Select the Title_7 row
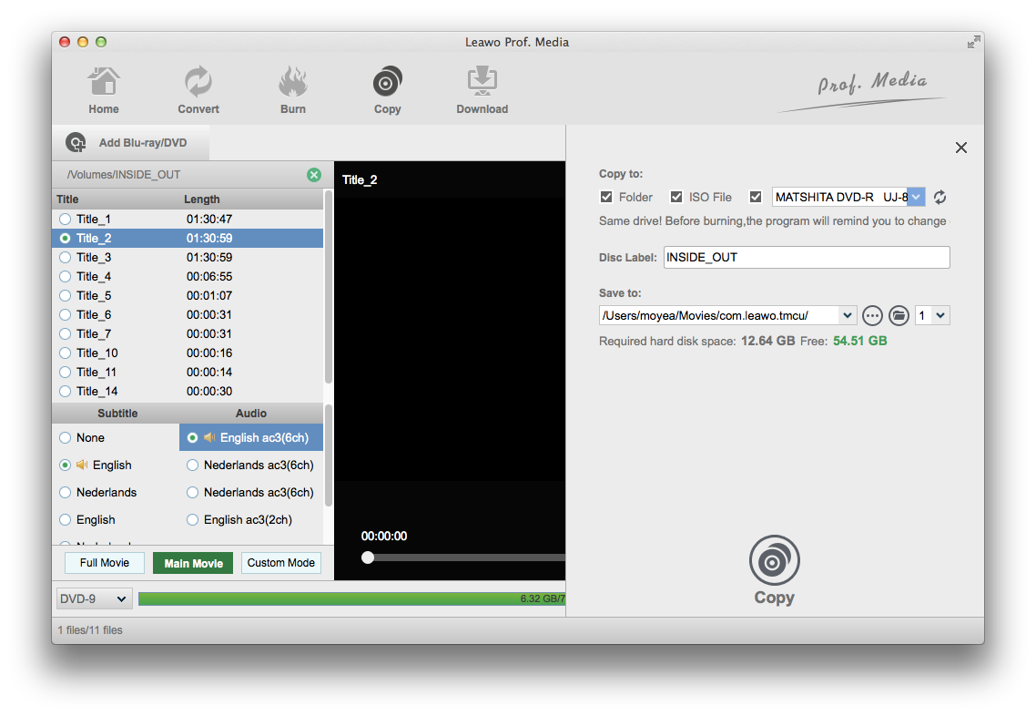The width and height of the screenshot is (1036, 716). (188, 334)
